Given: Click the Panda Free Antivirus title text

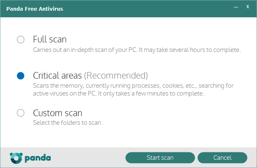Looking at the screenshot, I should coord(35,9).
